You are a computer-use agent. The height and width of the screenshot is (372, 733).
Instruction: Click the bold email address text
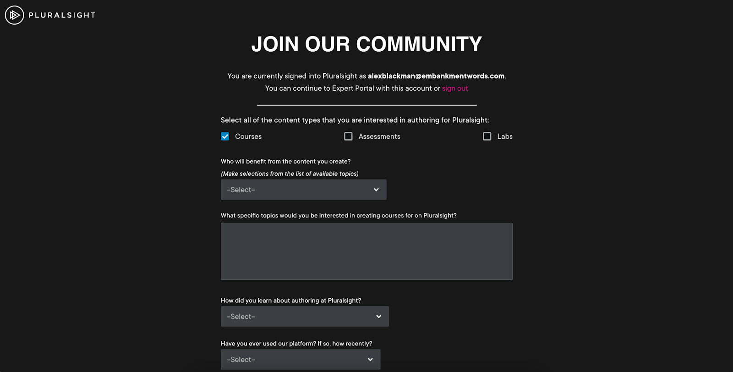coord(436,76)
